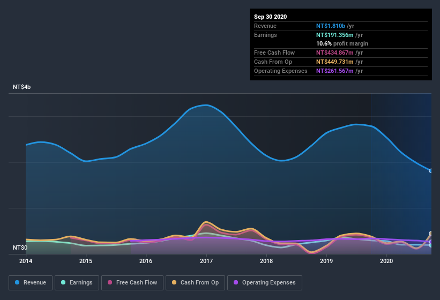440x300 pixels.
Task: Click the 10.6% profit margin text
Action: 342,44
